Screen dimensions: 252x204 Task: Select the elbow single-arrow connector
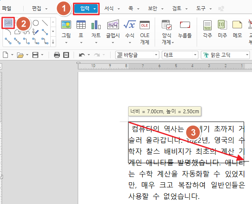[x=35, y=41]
